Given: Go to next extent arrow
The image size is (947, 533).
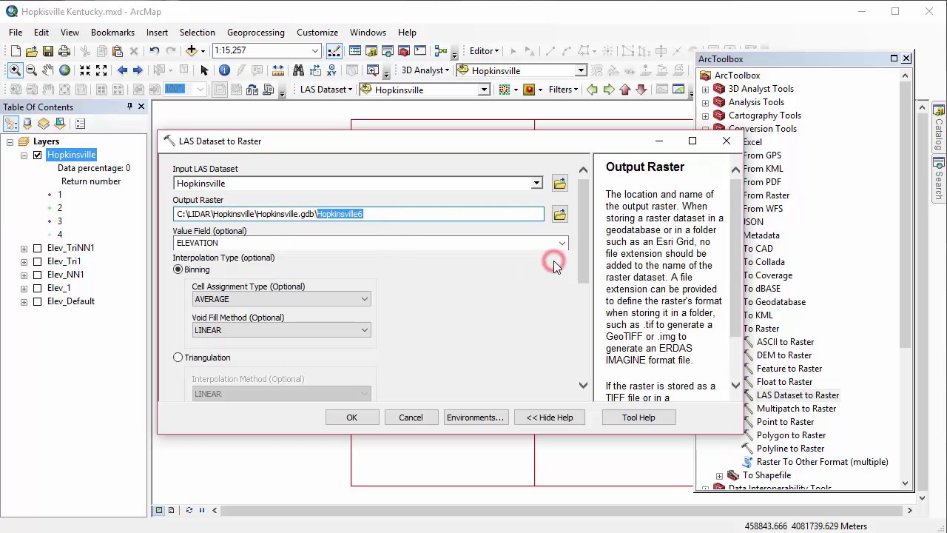Looking at the screenshot, I should coord(138,70).
